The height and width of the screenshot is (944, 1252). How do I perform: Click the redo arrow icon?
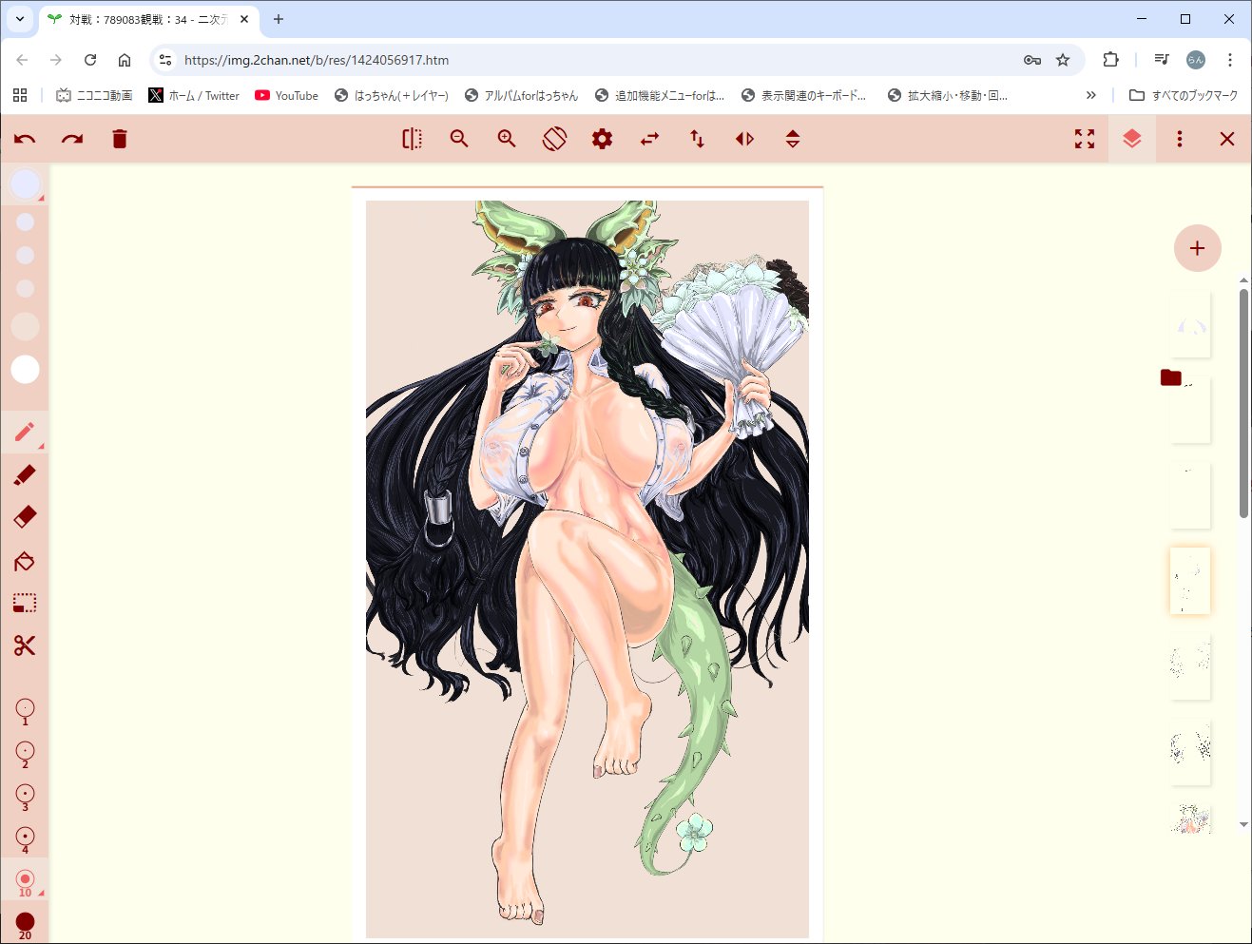coord(72,140)
